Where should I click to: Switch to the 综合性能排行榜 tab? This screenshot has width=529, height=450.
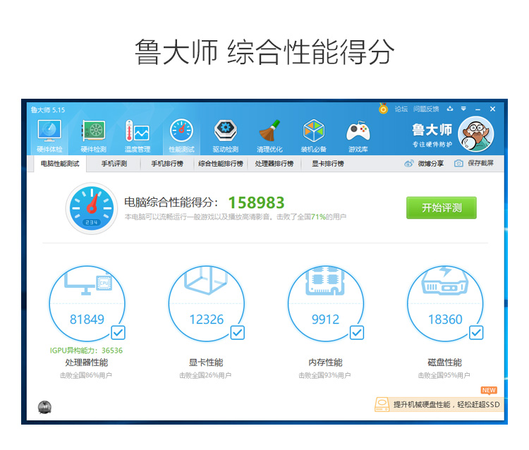[x=221, y=164]
